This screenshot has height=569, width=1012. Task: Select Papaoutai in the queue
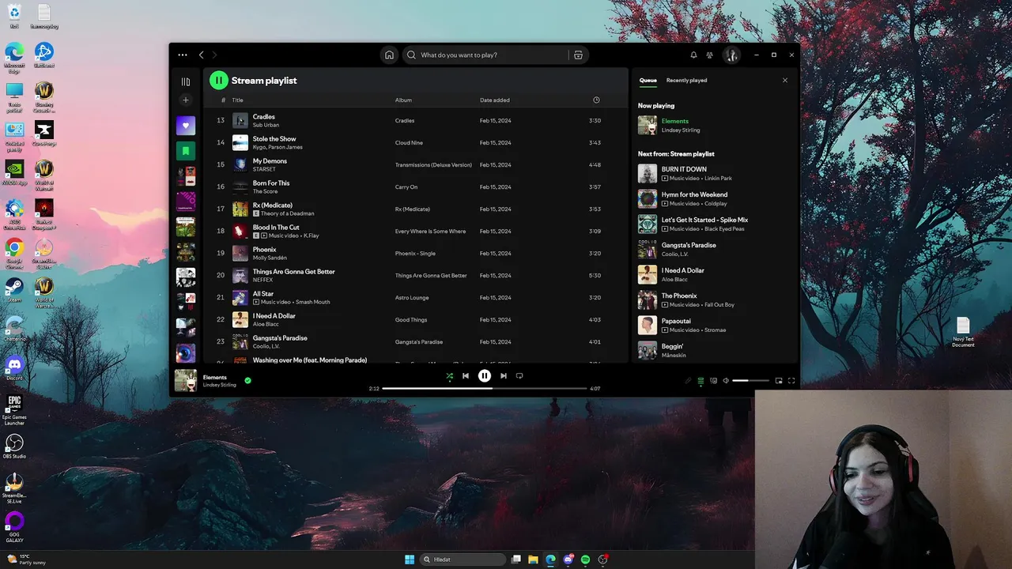pyautogui.click(x=712, y=326)
